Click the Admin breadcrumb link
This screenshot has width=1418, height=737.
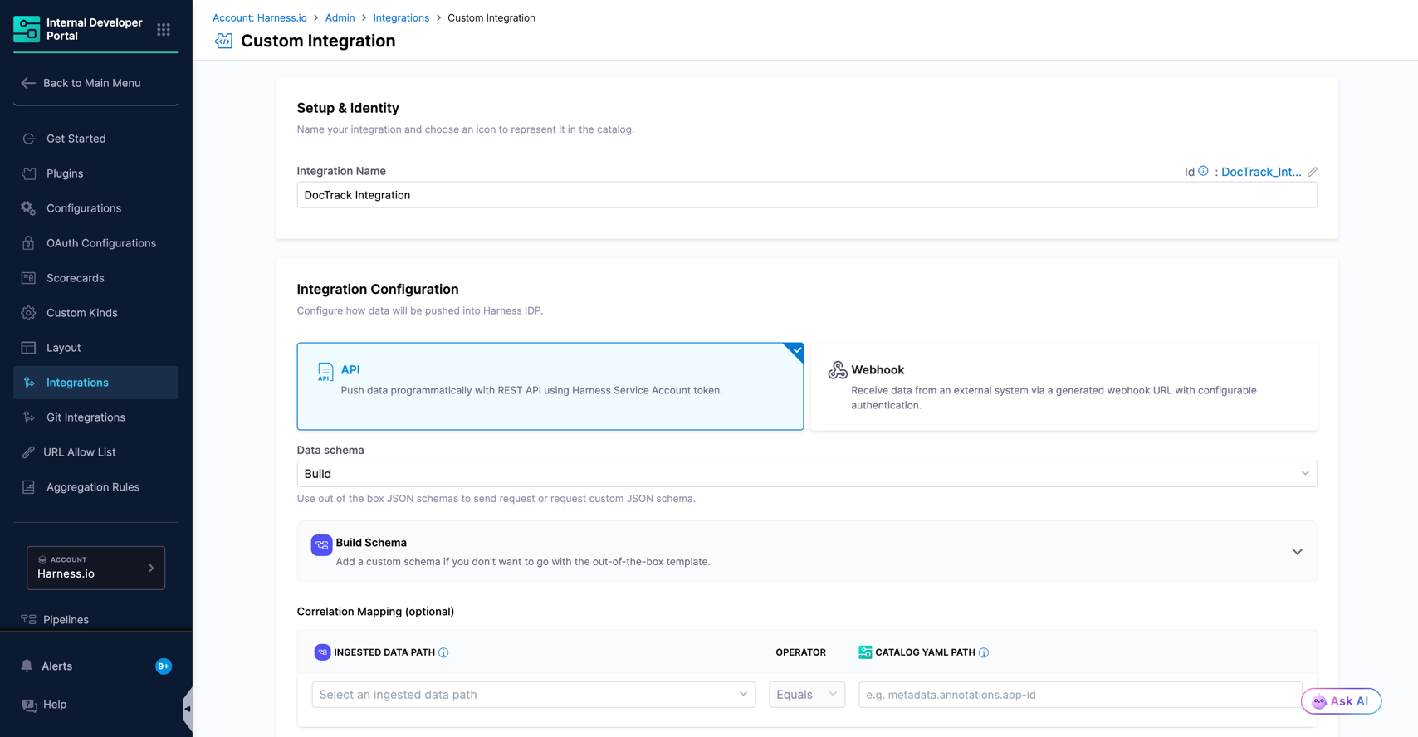(x=340, y=17)
